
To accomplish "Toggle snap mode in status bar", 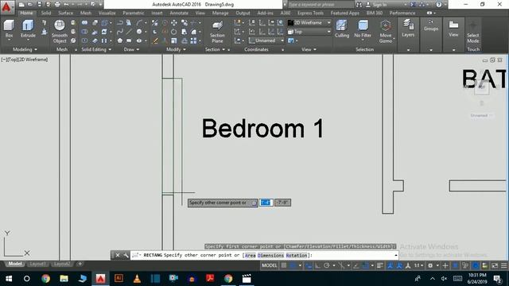I will 293,265.
